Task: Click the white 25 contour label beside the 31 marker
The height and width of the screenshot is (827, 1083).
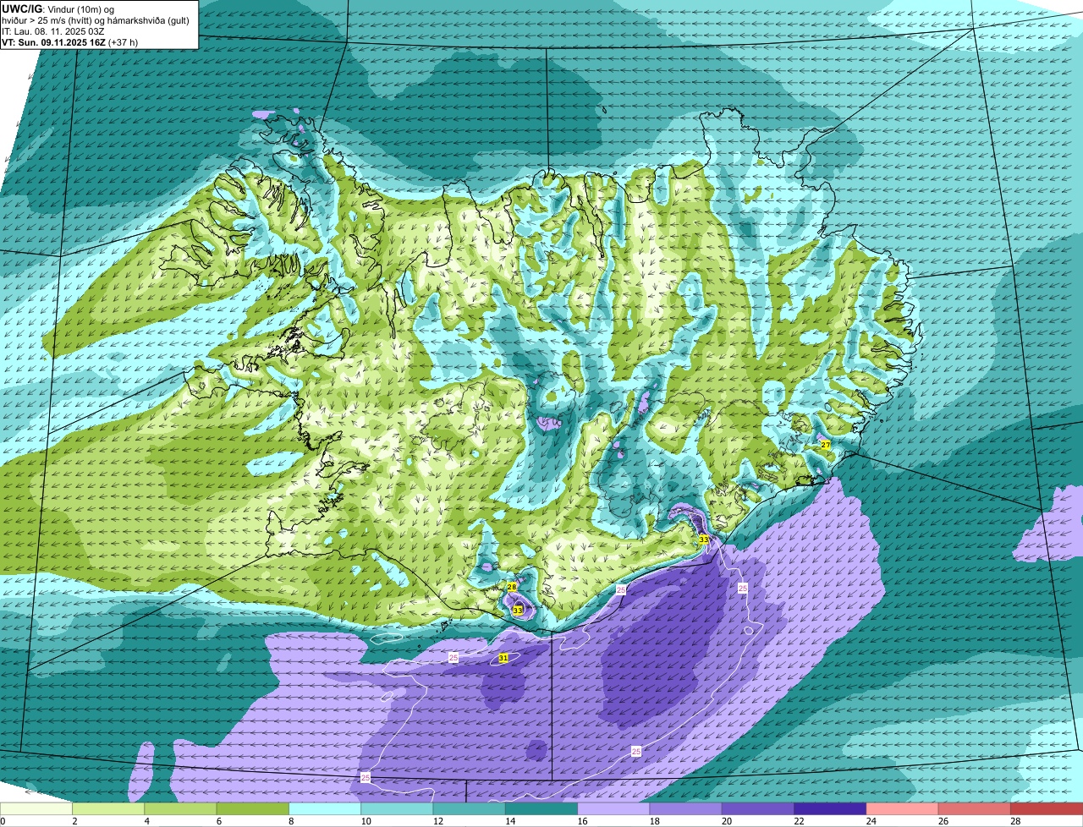Action: pyautogui.click(x=454, y=657)
